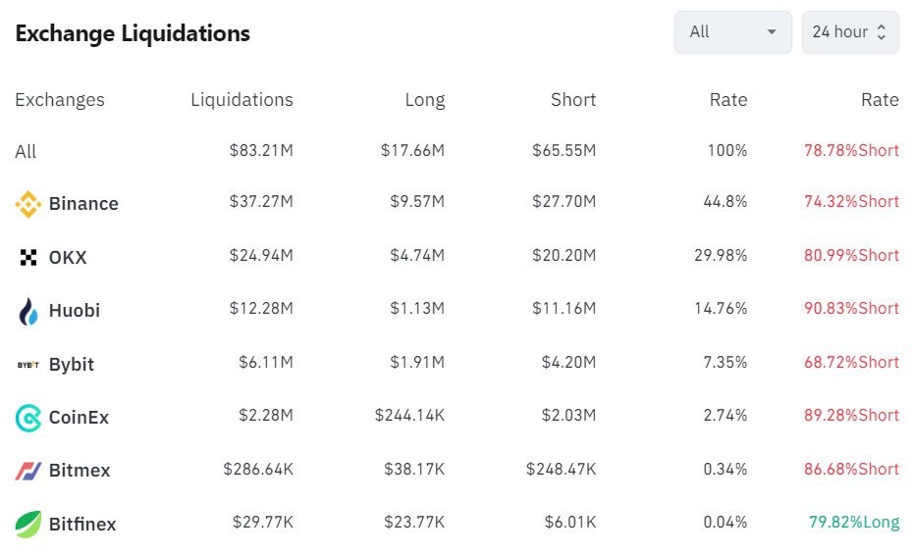The height and width of the screenshot is (555, 913).
Task: Open the All filter dropdown
Action: [x=732, y=32]
